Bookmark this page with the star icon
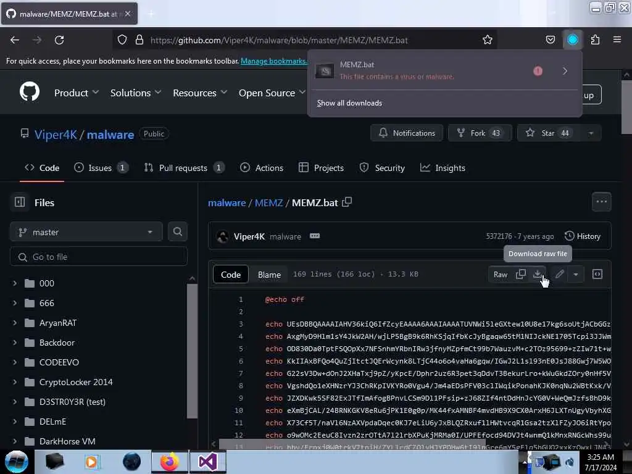This screenshot has width=632, height=474. [488, 39]
